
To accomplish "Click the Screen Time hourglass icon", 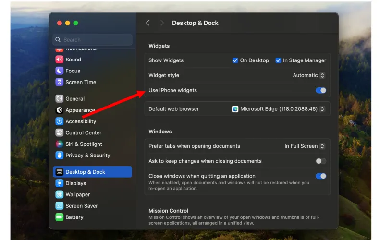I will coord(59,82).
